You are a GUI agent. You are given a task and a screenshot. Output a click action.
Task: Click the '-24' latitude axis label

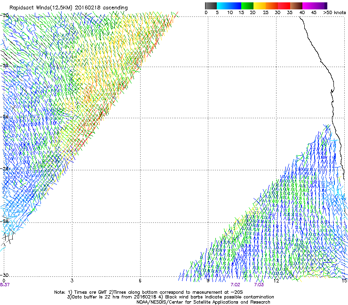(5, 117)
